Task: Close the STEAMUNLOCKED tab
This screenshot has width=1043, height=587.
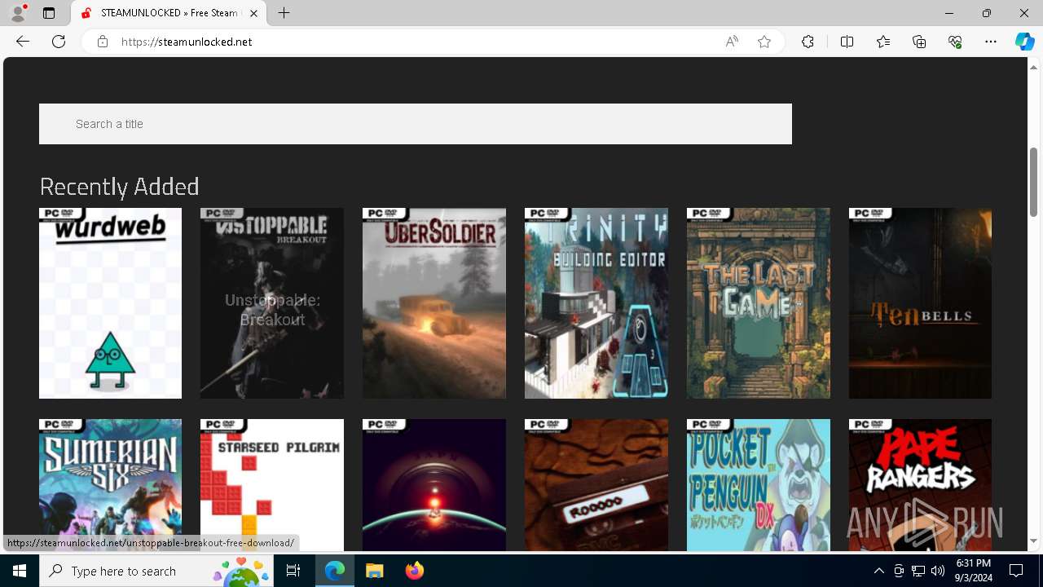Action: 254,13
